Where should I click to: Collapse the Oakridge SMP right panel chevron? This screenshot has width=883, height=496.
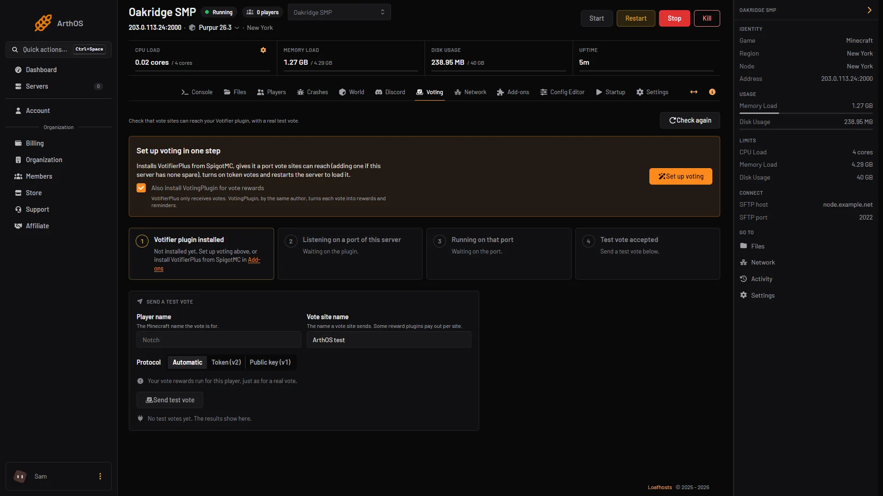click(x=869, y=10)
